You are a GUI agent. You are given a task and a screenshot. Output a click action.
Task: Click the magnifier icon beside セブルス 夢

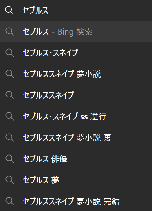coord(10,180)
